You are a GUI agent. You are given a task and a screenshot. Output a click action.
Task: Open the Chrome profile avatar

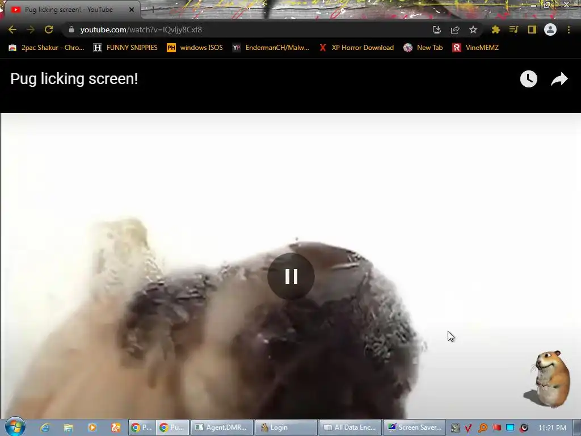pos(550,30)
